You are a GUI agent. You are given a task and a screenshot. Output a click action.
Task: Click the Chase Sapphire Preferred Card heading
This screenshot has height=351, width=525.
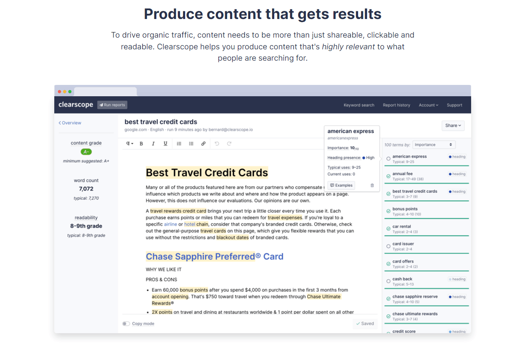[x=214, y=256]
